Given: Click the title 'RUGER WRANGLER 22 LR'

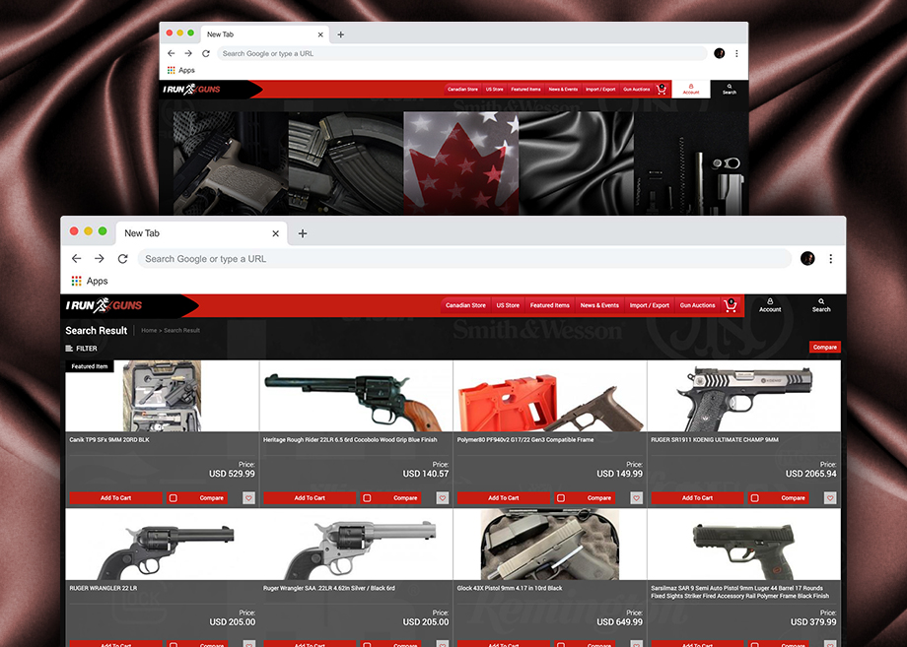Looking at the screenshot, I should (x=103, y=588).
